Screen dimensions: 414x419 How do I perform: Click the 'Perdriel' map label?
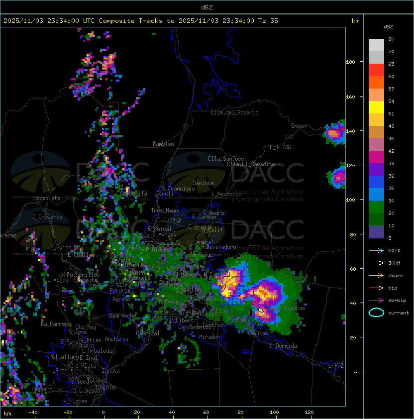click(121, 290)
